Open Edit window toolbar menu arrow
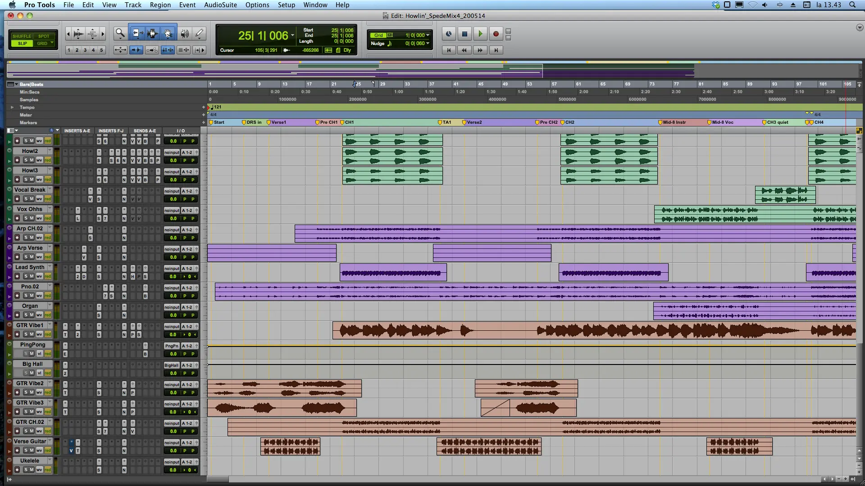Screen dimensions: 865x486 (x=859, y=27)
